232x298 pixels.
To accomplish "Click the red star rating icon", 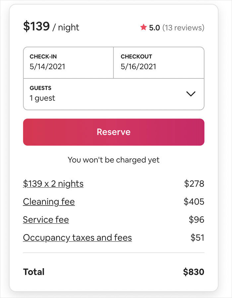I will (x=143, y=27).
